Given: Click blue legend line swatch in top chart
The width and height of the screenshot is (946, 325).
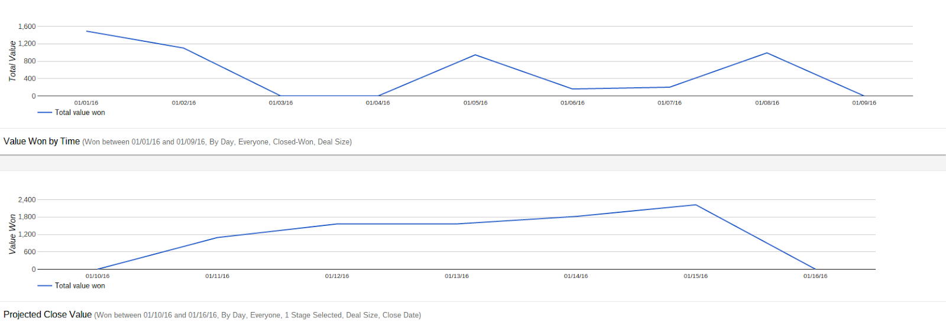Looking at the screenshot, I should [x=45, y=113].
